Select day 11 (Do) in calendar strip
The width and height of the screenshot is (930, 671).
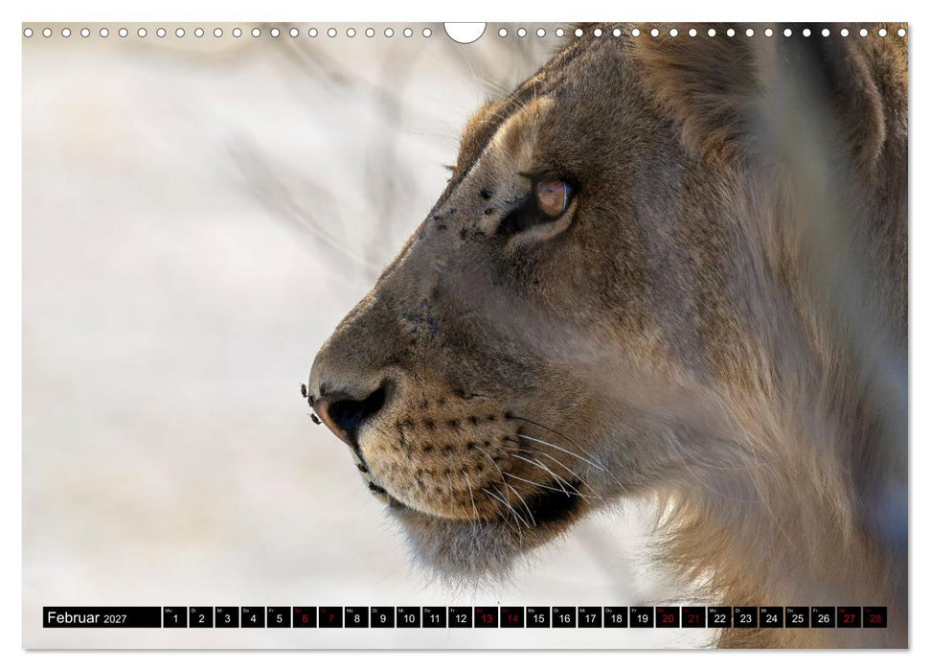coord(434,617)
